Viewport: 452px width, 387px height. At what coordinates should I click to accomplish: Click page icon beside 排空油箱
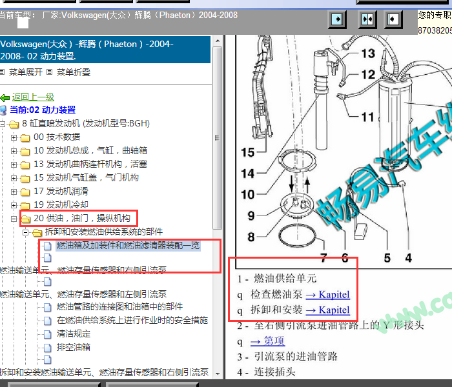(48, 348)
